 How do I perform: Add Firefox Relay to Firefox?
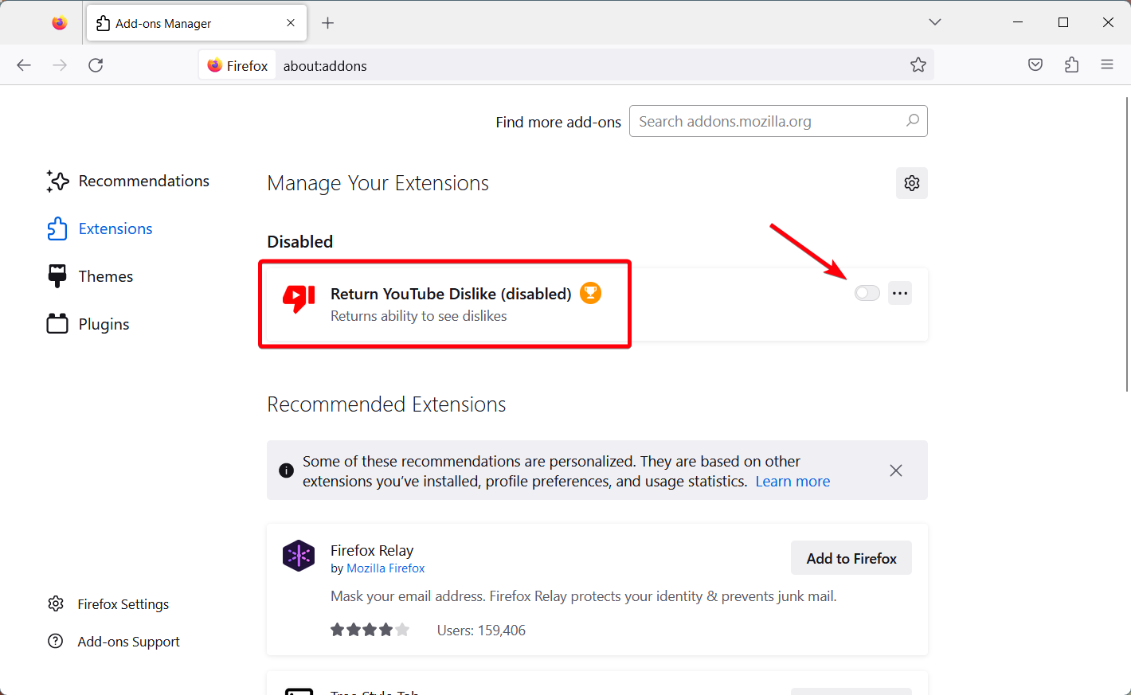[x=851, y=557]
